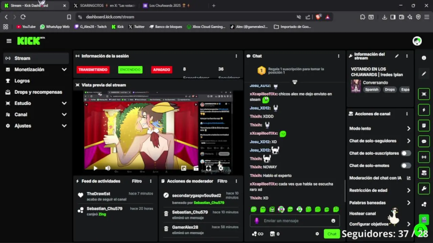Open Restricción de edad options arrow
This screenshot has height=243, width=433.
409,190
